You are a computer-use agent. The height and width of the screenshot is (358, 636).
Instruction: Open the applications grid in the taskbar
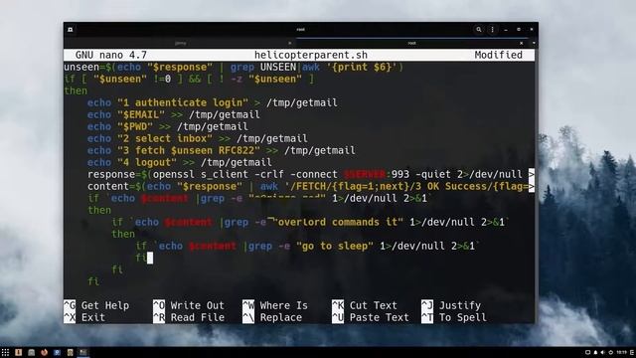(x=5, y=352)
